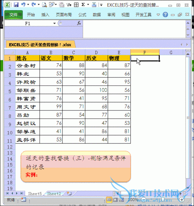Switch to Sheet2 worksheet tab
The width and height of the screenshot is (194, 206).
click(x=54, y=194)
